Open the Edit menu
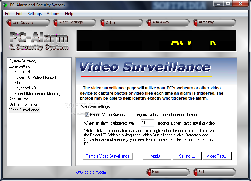This screenshot has width=251, height=181. [19, 14]
